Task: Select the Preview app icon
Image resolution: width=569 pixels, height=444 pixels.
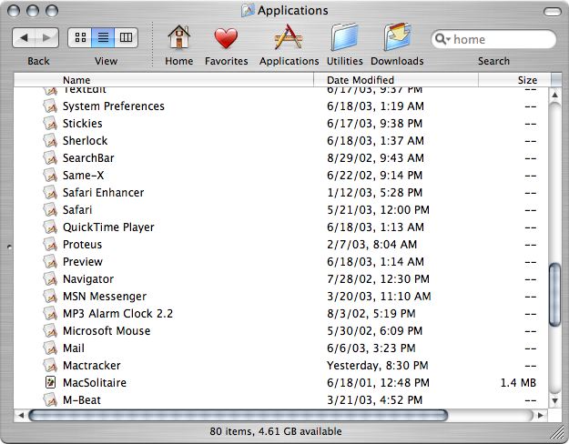Action: pos(50,262)
